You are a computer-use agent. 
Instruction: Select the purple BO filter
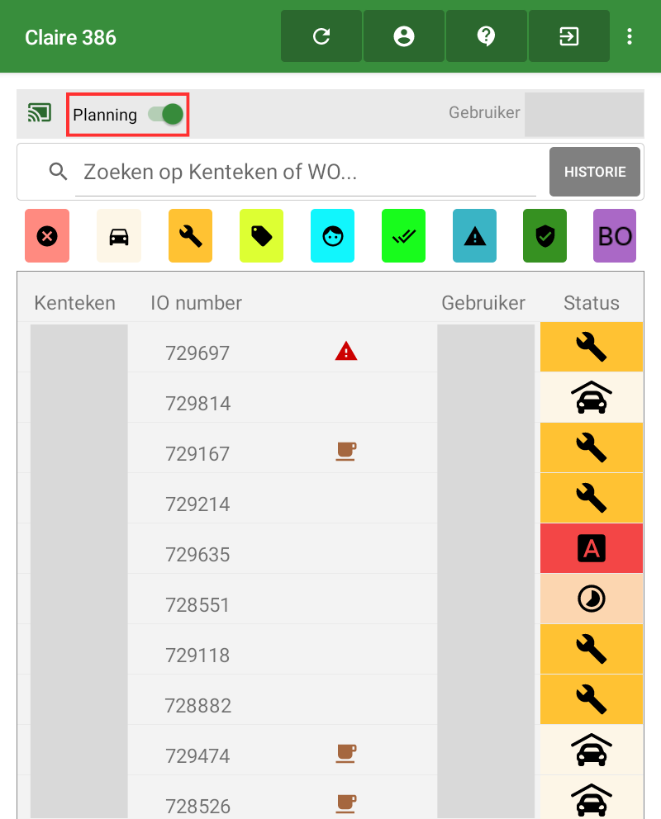pos(615,236)
